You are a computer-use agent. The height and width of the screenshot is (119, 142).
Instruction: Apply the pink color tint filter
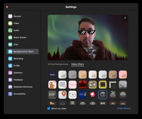[123, 75]
